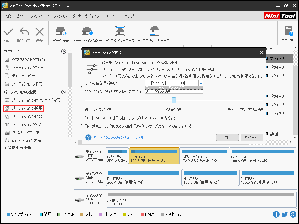Screen dimensions: 299x224
Task: Click Cancel (キャンセル) in the dialog
Action: (x=252, y=138)
